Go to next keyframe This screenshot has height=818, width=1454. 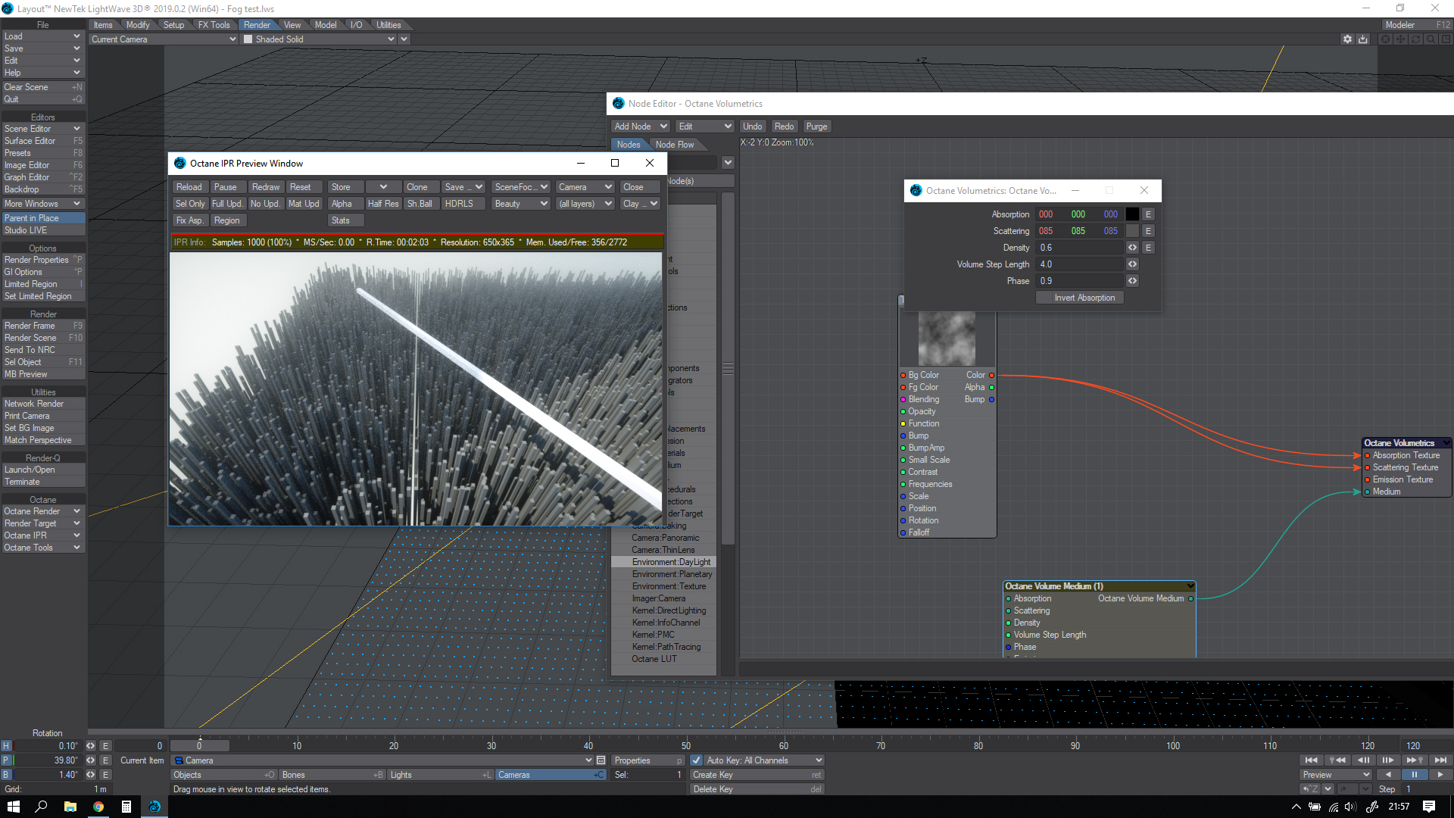(x=1414, y=760)
